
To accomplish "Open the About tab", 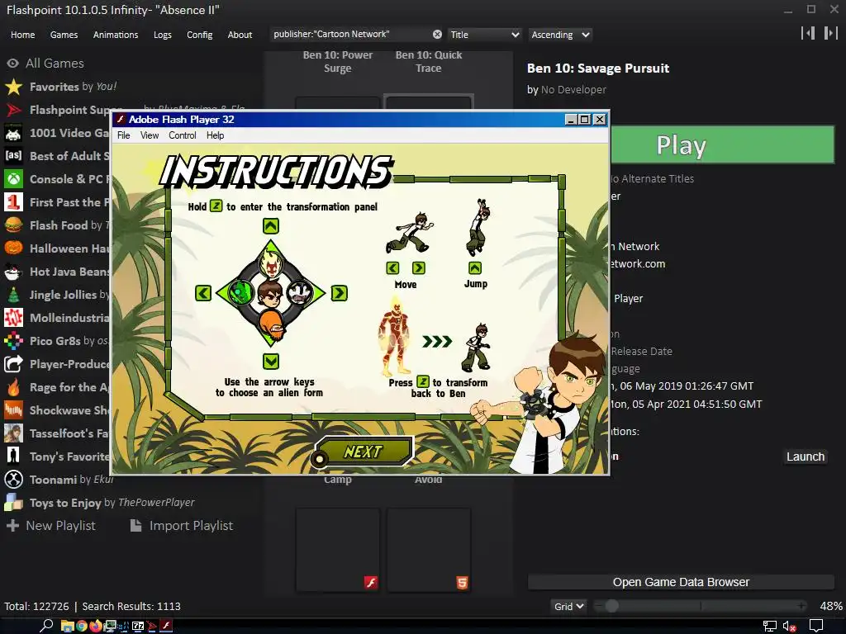I will pos(240,35).
